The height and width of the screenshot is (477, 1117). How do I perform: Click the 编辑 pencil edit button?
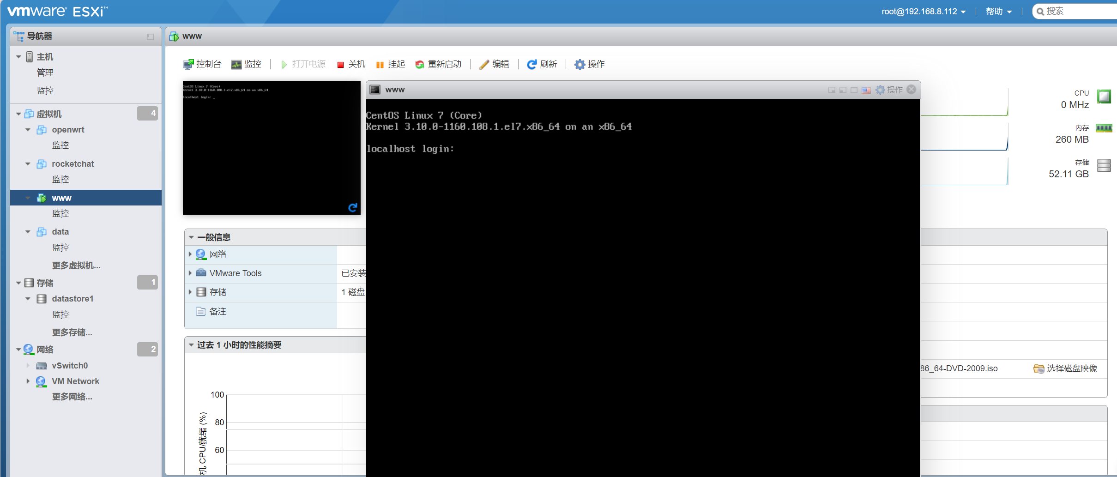coord(494,64)
